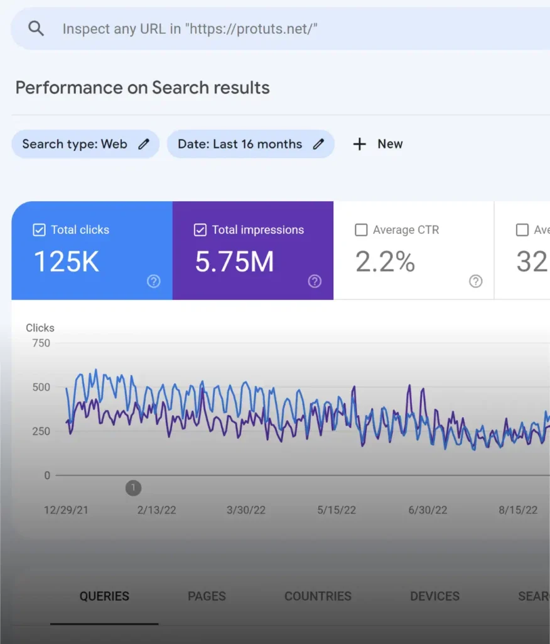Switch to the DEVICES tab
Screen dimensions: 550x644
pyautogui.click(x=434, y=596)
